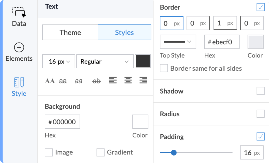This screenshot has height=163, width=269.
Task: Switch to the Theme tab
Action: (x=70, y=32)
